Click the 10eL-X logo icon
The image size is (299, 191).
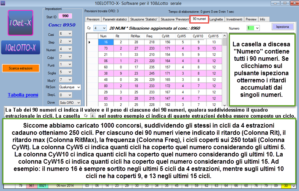pos(20,23)
